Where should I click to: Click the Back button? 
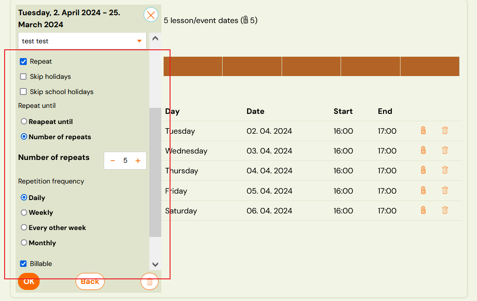pos(90,281)
